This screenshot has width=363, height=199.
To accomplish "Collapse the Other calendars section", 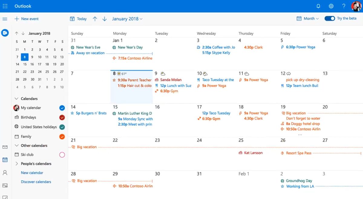I will coord(16,146).
